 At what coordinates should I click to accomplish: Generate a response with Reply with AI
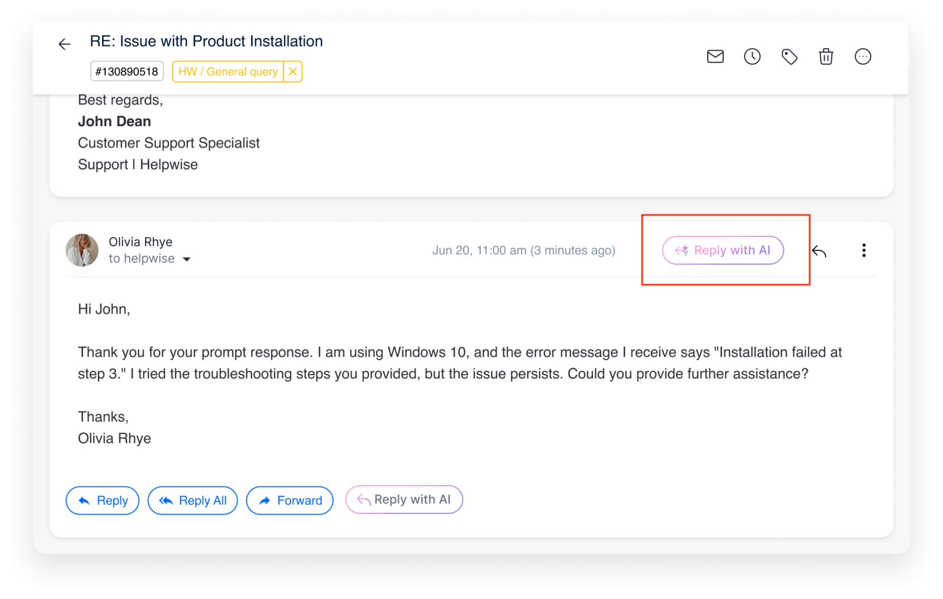(404, 499)
